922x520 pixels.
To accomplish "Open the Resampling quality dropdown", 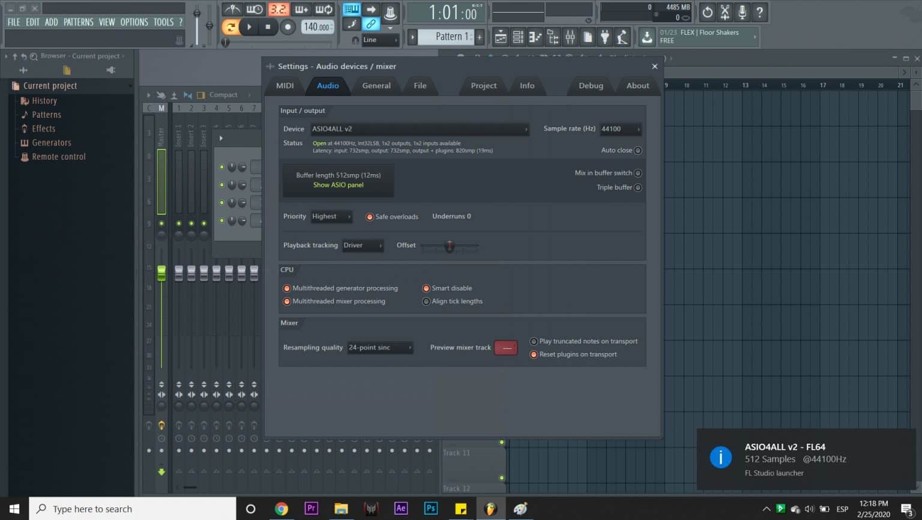I will click(379, 347).
